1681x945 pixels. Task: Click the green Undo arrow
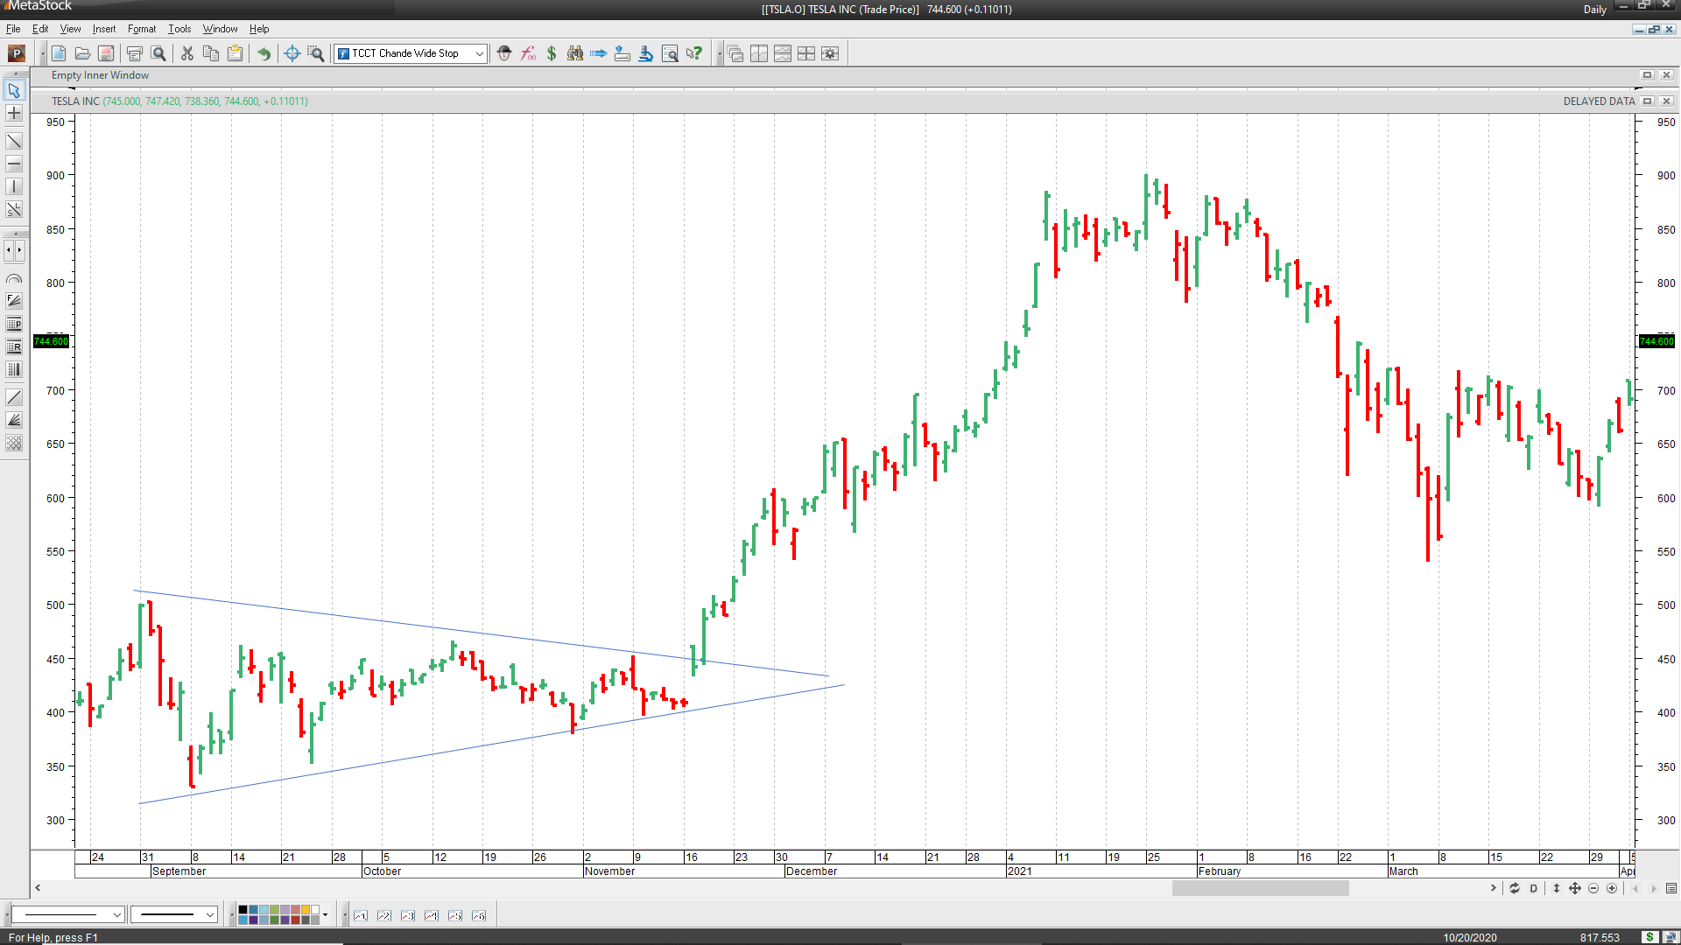(x=264, y=53)
